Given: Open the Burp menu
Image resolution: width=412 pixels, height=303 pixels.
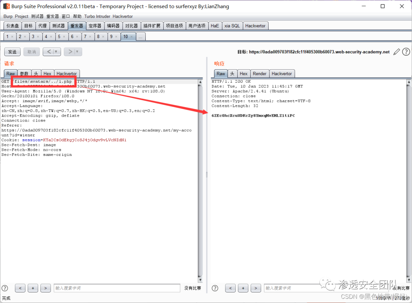Looking at the screenshot, I should tap(8, 16).
